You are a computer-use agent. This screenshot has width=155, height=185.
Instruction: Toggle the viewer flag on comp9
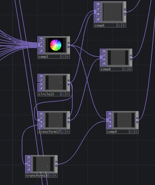point(110,113)
